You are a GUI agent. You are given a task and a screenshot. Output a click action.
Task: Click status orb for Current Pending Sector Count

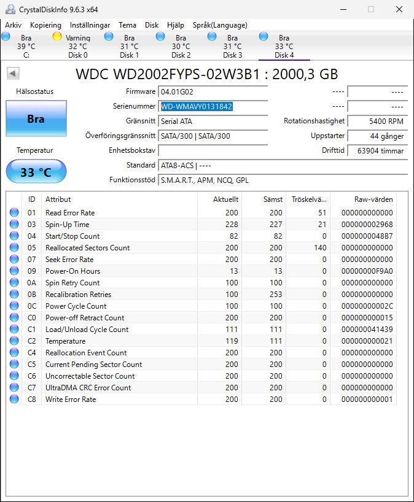tap(14, 364)
